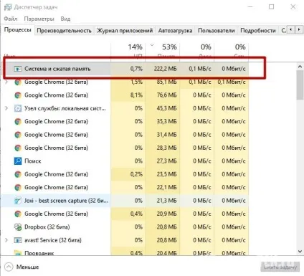Screen dimensions: 304x276
Task: Click the Chrome icon in the 85,1 МБ row
Action: coord(18,82)
